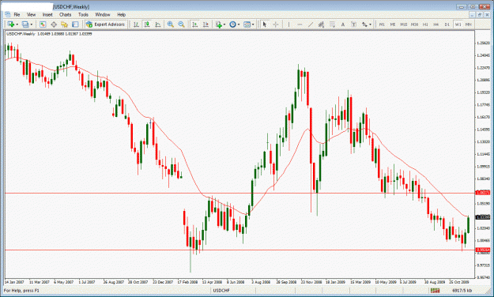Image resolution: width=494 pixels, height=297 pixels.
Task: Restore the inner chart window
Action: point(480,14)
